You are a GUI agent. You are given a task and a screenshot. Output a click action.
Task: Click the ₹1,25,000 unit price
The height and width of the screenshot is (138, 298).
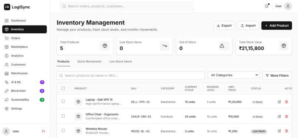235,102
